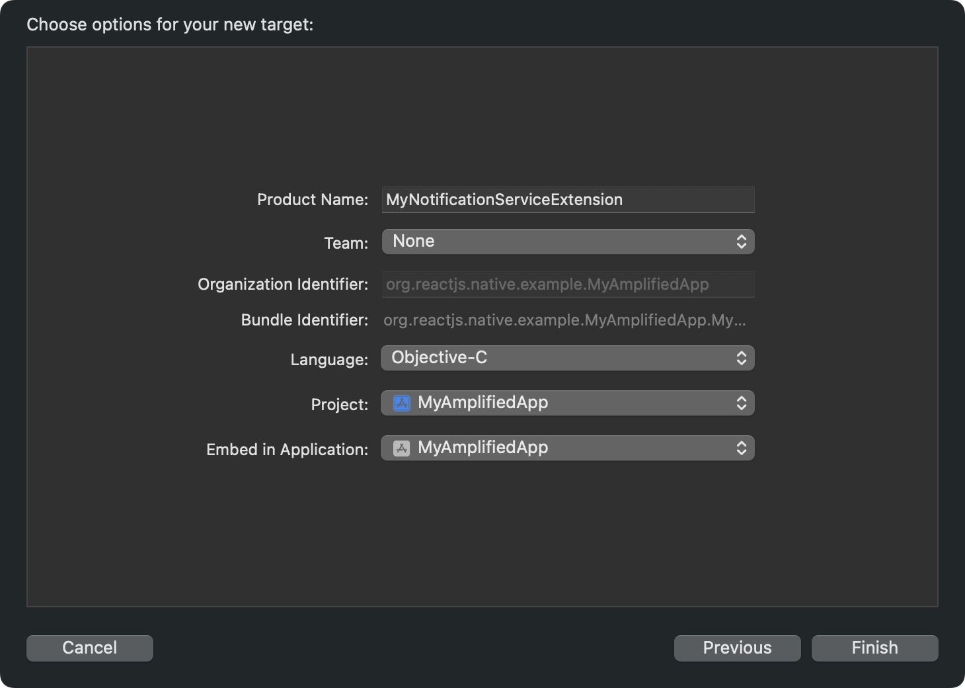Open the Language dropdown set to Objective-C
The height and width of the screenshot is (688, 965).
[568, 358]
